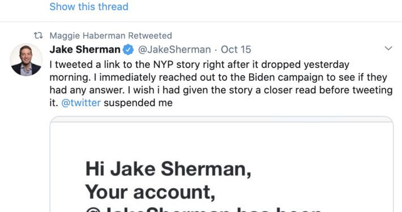This screenshot has width=402, height=212.
Task: Click the words 'suspended me' in the tweet
Action: pyautogui.click(x=138, y=103)
